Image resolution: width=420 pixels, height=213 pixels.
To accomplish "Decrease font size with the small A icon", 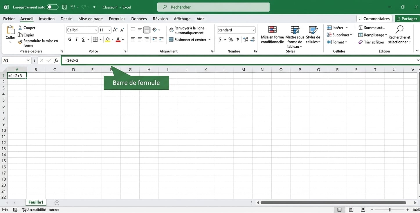I will pyautogui.click(x=122, y=30).
